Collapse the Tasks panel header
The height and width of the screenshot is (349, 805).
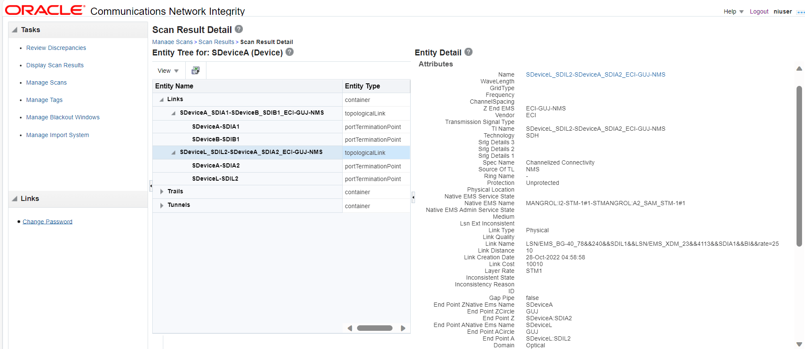(x=15, y=30)
